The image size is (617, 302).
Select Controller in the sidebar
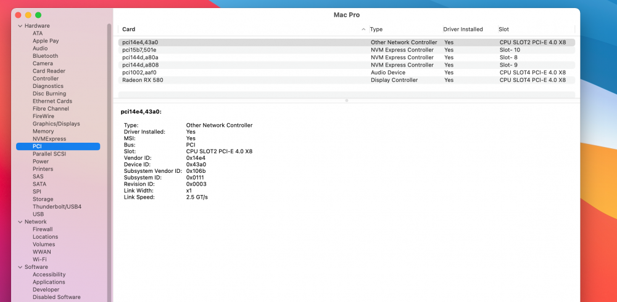tap(46, 79)
